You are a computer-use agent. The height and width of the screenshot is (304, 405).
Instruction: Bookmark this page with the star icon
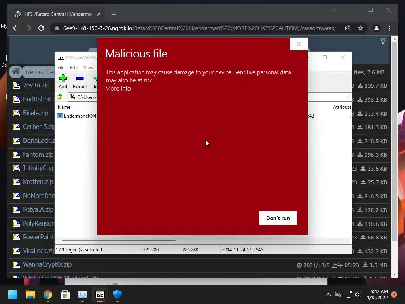pyautogui.click(x=361, y=28)
